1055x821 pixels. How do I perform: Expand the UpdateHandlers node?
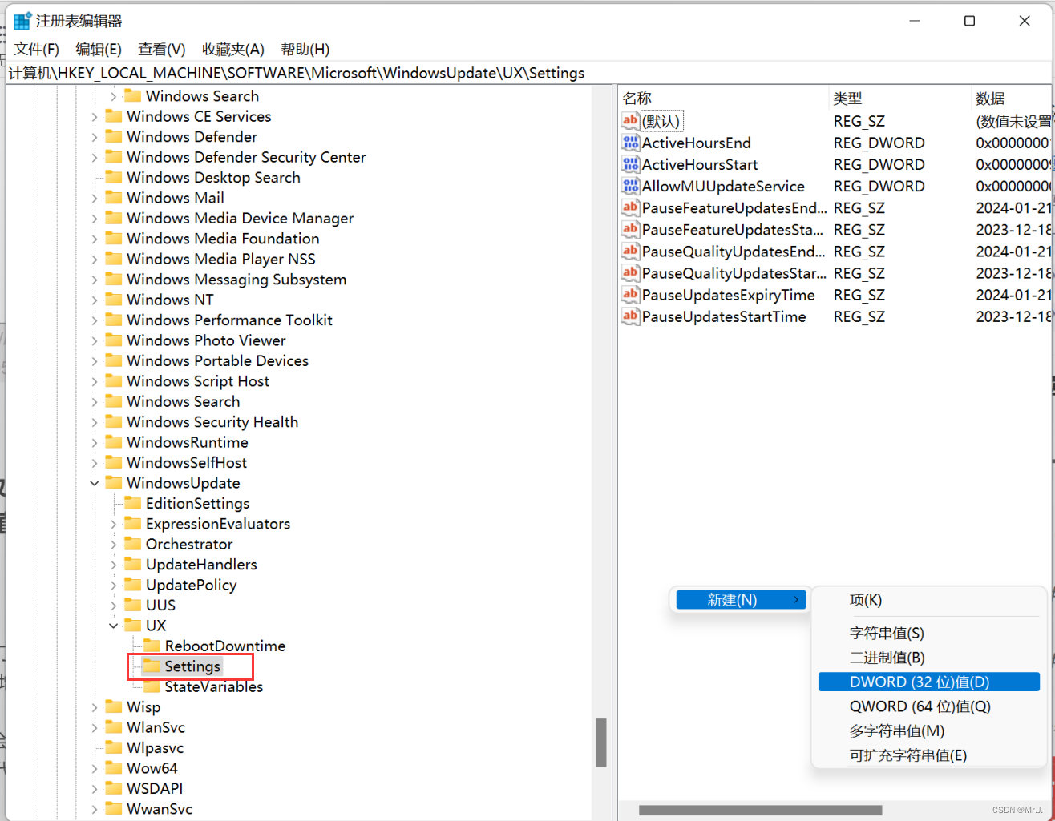tap(114, 565)
